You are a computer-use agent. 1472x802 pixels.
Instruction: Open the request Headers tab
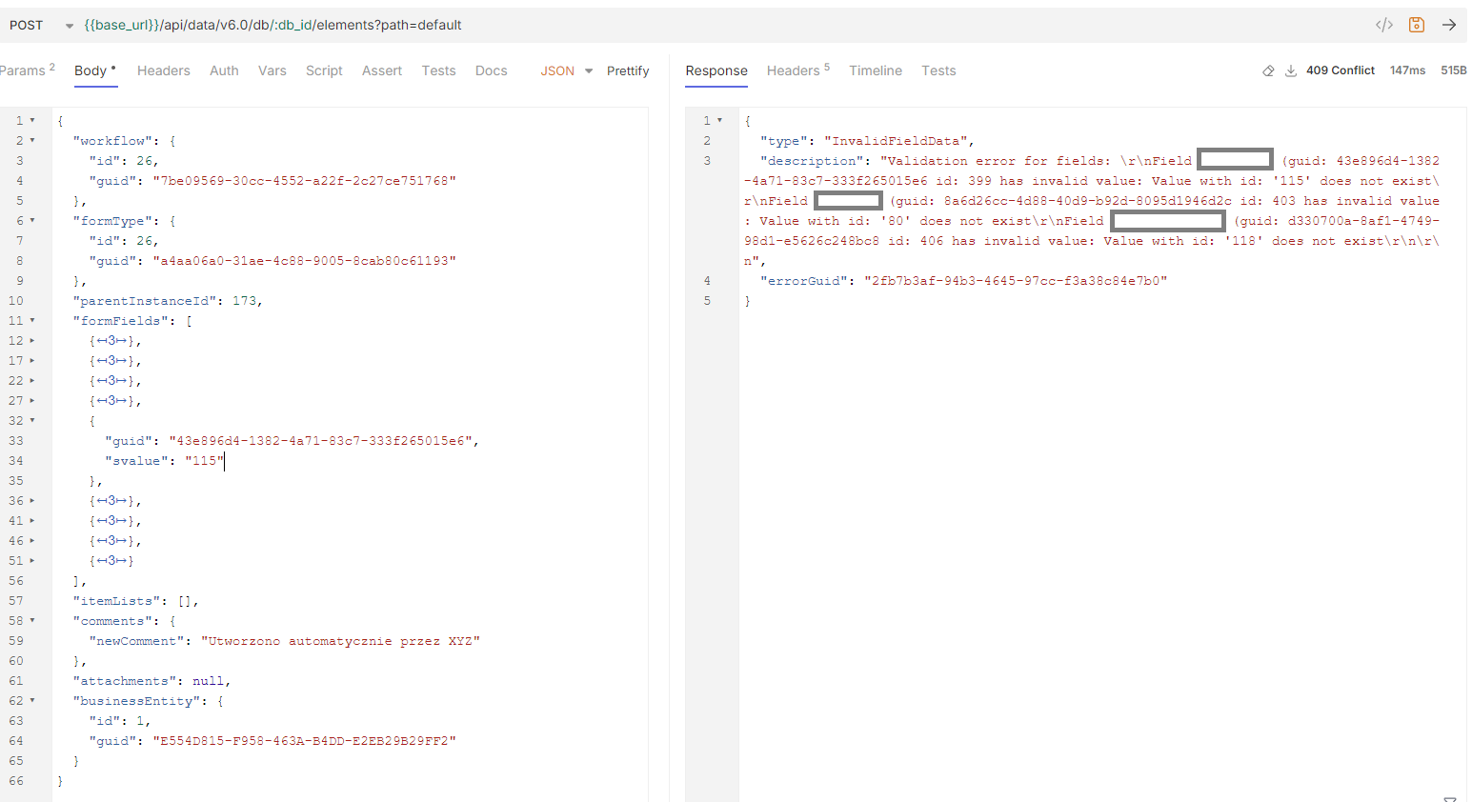[x=164, y=70]
